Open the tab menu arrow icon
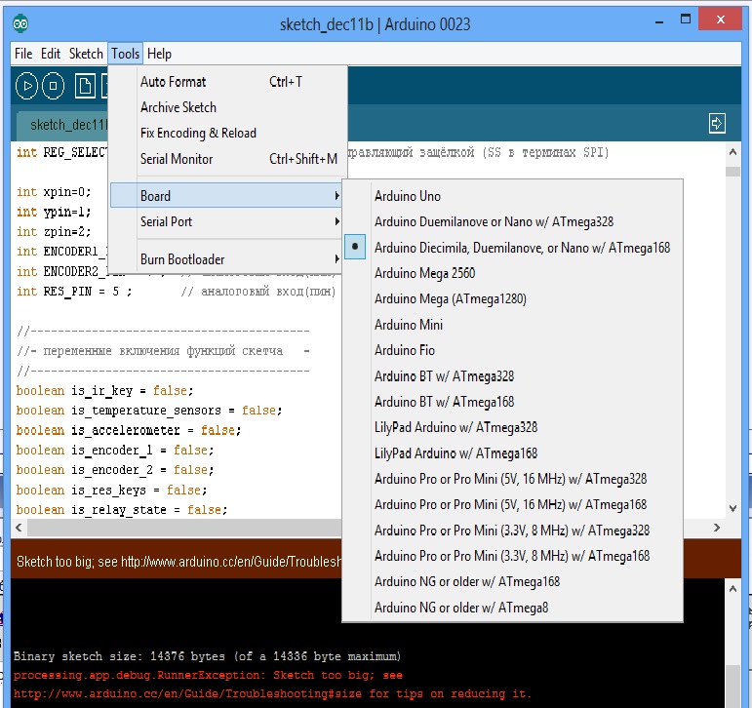This screenshot has height=708, width=752. coord(717,123)
